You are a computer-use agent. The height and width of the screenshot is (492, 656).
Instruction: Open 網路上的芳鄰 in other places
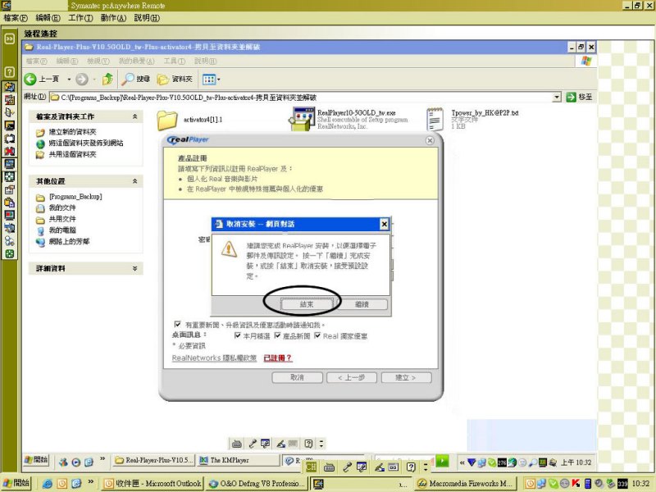[x=69, y=241]
